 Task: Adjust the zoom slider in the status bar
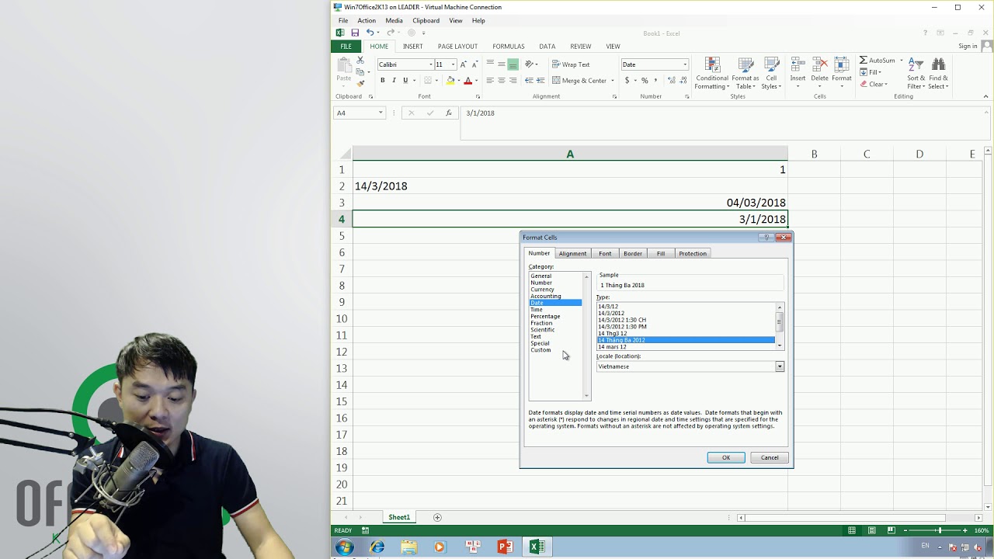[939, 530]
